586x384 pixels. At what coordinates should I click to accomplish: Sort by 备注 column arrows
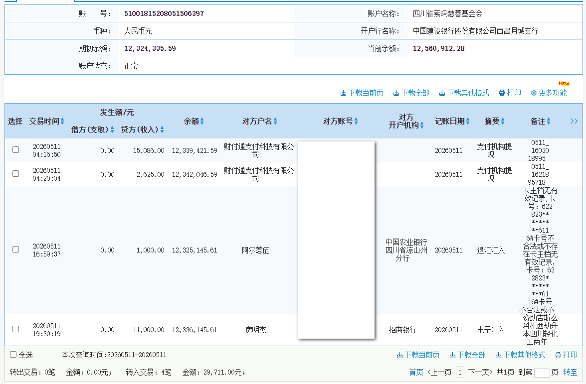tap(548, 122)
